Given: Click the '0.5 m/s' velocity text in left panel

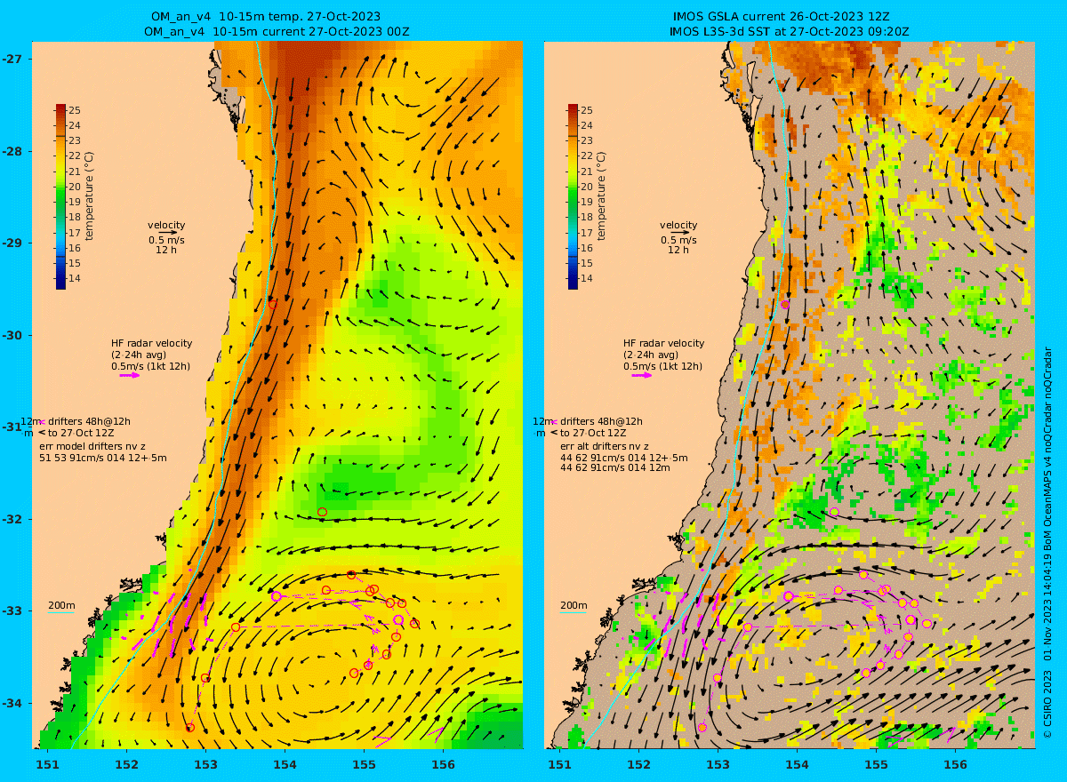Looking at the screenshot, I should [167, 240].
